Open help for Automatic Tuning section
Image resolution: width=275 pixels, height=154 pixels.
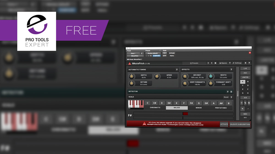coord(177,69)
